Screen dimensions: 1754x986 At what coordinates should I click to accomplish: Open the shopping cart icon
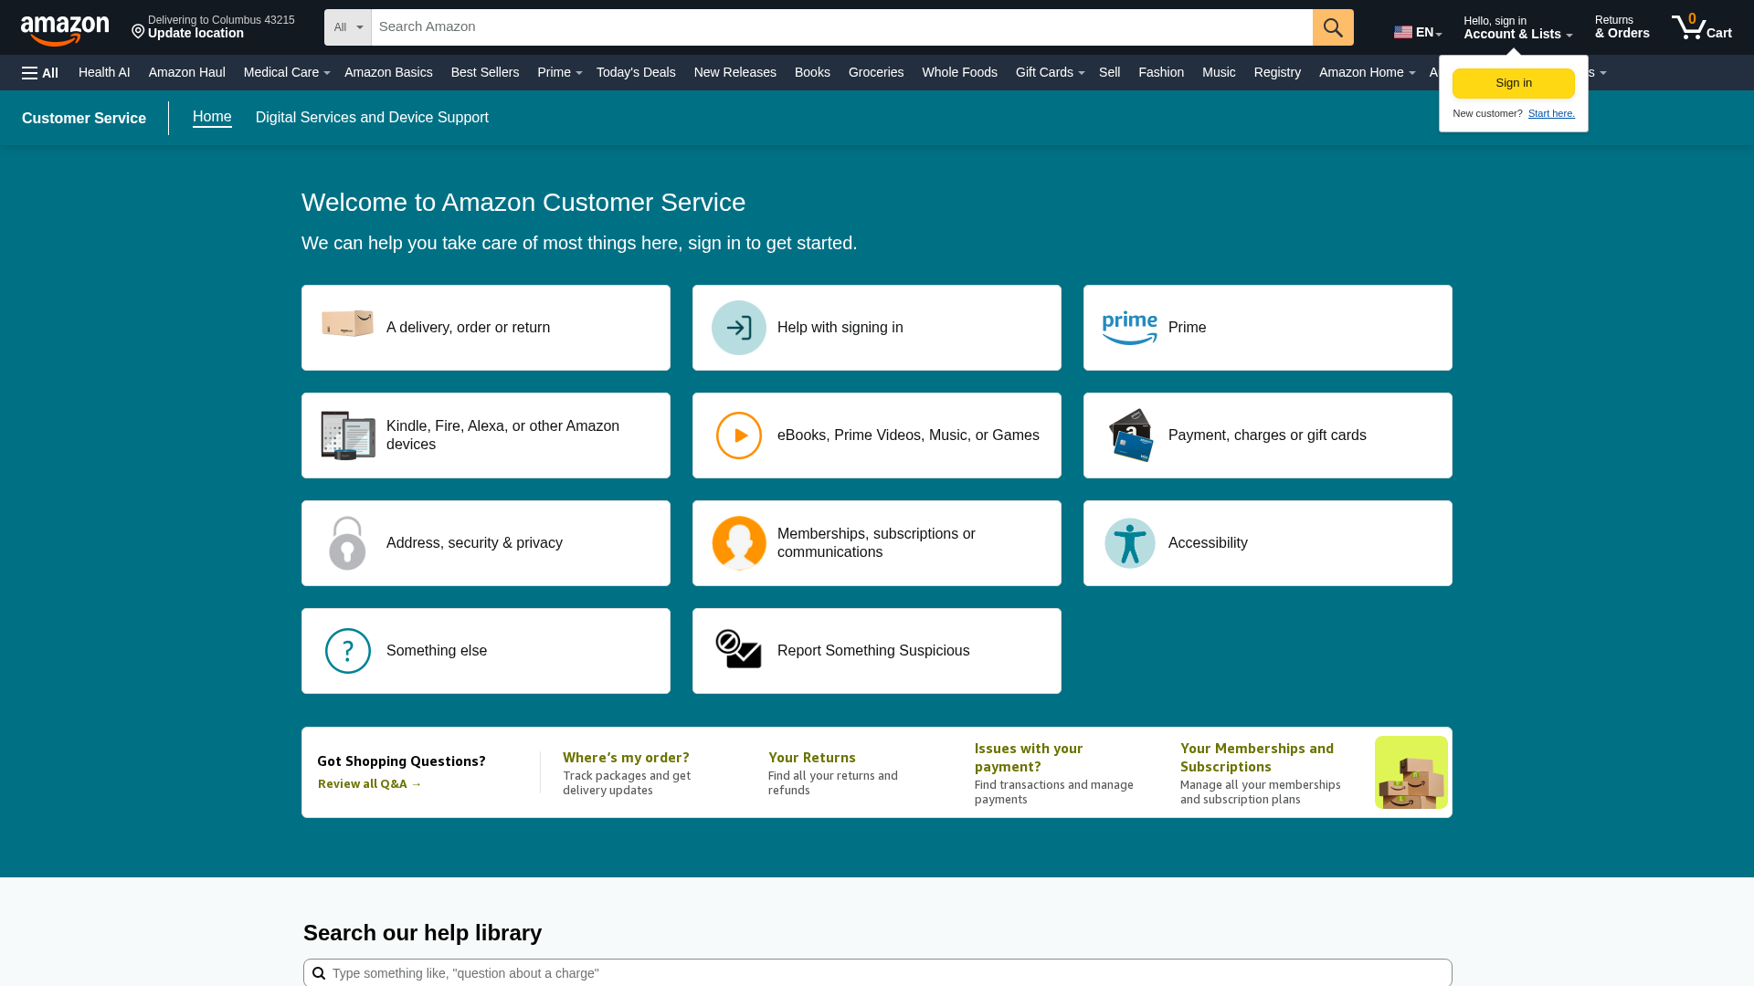coord(1688,26)
